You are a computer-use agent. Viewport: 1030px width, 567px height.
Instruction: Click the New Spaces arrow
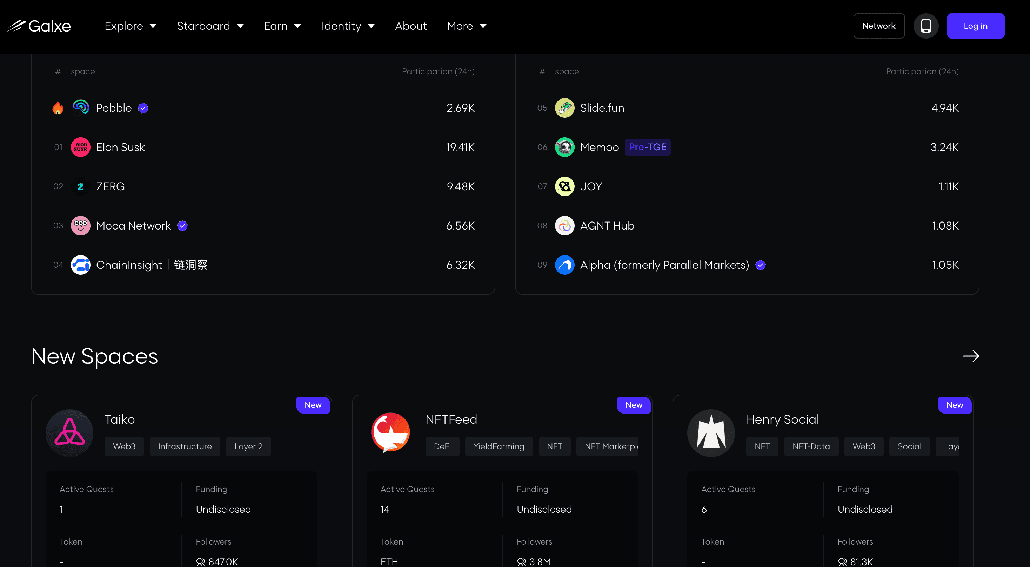pyautogui.click(x=971, y=356)
